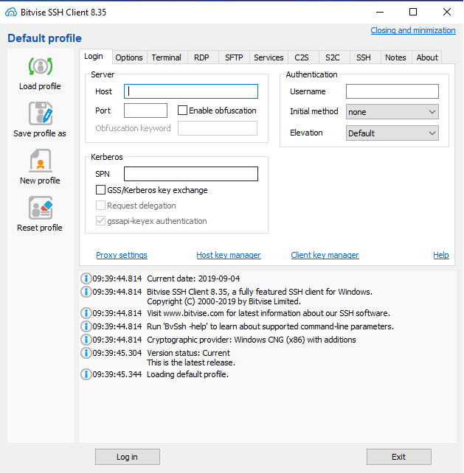Toggle the Request delegation checkbox
Screen dimensions: 464x473
click(100, 206)
